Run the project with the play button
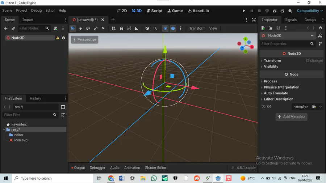The width and height of the screenshot is (326, 183). [244, 11]
